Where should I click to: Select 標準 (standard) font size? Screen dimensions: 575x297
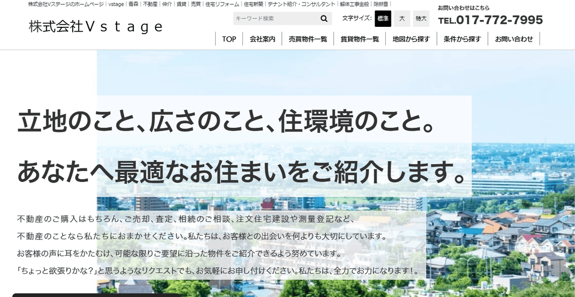(x=382, y=18)
